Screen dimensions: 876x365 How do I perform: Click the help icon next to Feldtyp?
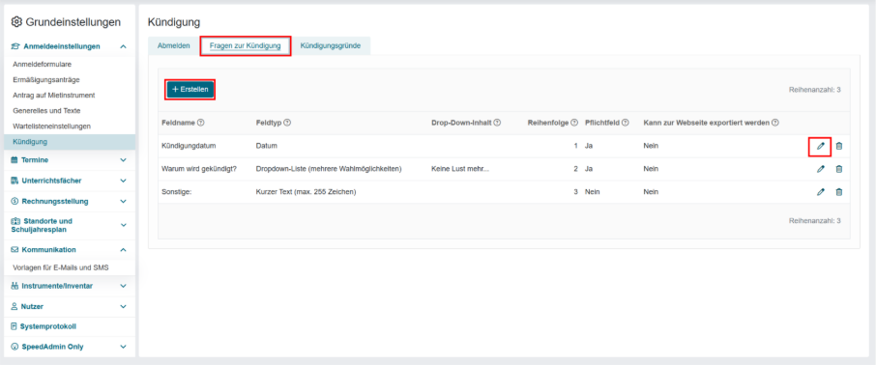coord(286,123)
